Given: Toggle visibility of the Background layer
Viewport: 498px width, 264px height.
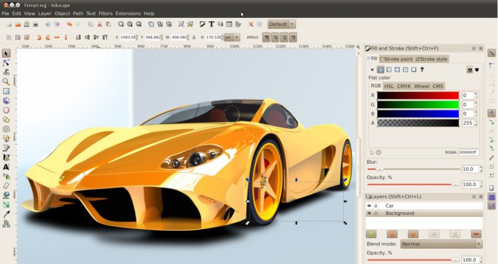Looking at the screenshot, I should pos(369,213).
